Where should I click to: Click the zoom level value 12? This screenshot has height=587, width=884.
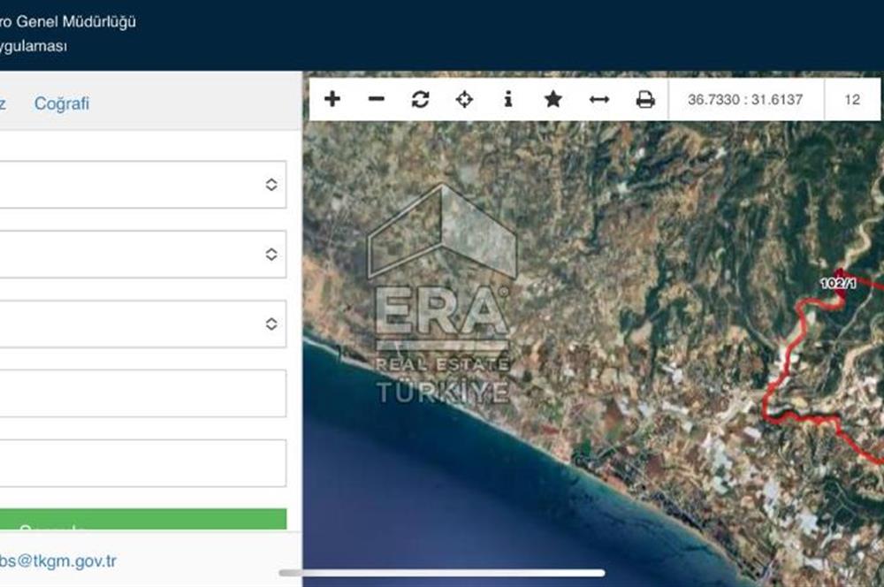(x=852, y=100)
